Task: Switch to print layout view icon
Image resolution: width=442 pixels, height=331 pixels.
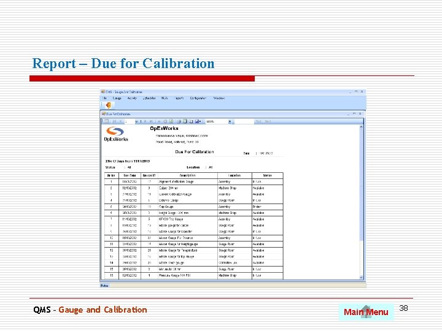Action: [185, 121]
